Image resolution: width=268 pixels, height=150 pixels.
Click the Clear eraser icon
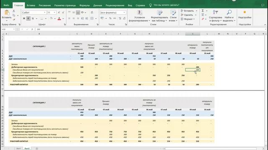pos(203,19)
